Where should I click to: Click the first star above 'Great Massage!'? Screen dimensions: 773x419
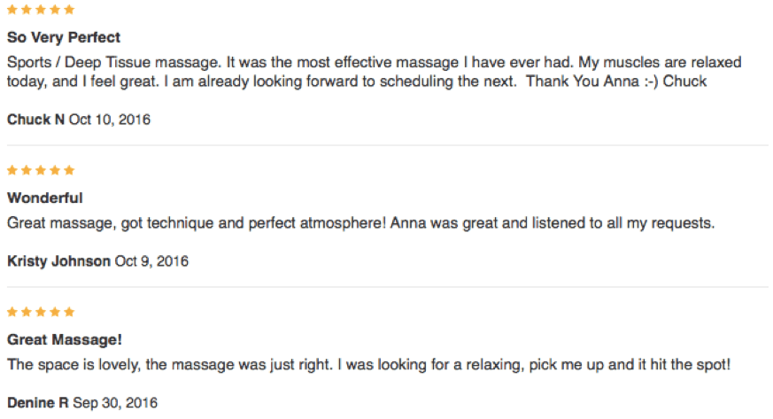pos(12,312)
